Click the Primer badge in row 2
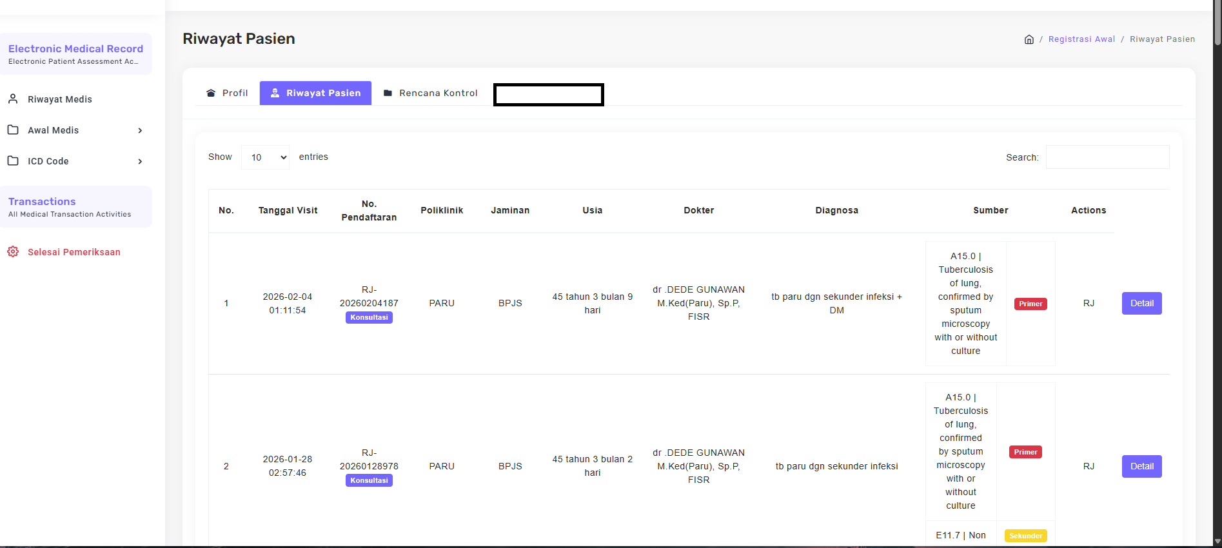Image resolution: width=1222 pixels, height=548 pixels. coord(1025,452)
